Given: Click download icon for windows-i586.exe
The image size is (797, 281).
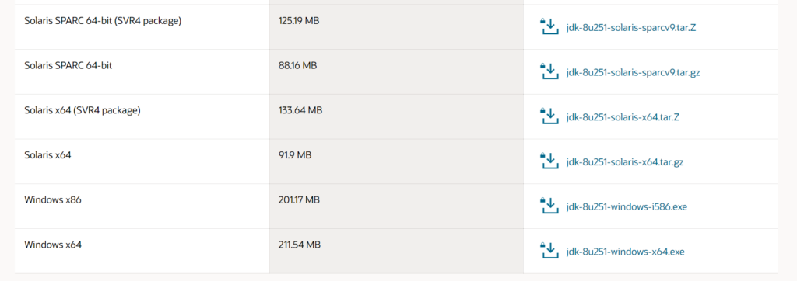Looking at the screenshot, I should [549, 206].
